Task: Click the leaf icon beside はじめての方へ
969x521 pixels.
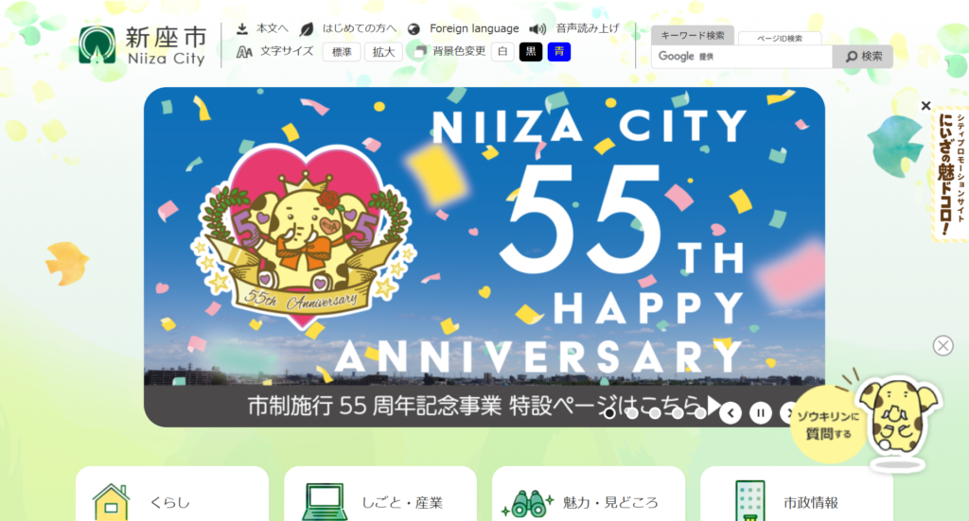Action: (x=306, y=29)
